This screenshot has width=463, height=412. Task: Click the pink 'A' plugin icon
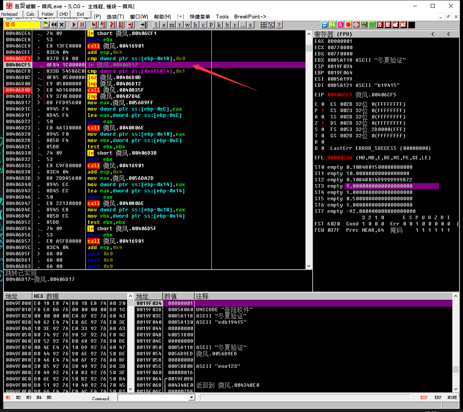pyautogui.click(x=341, y=25)
